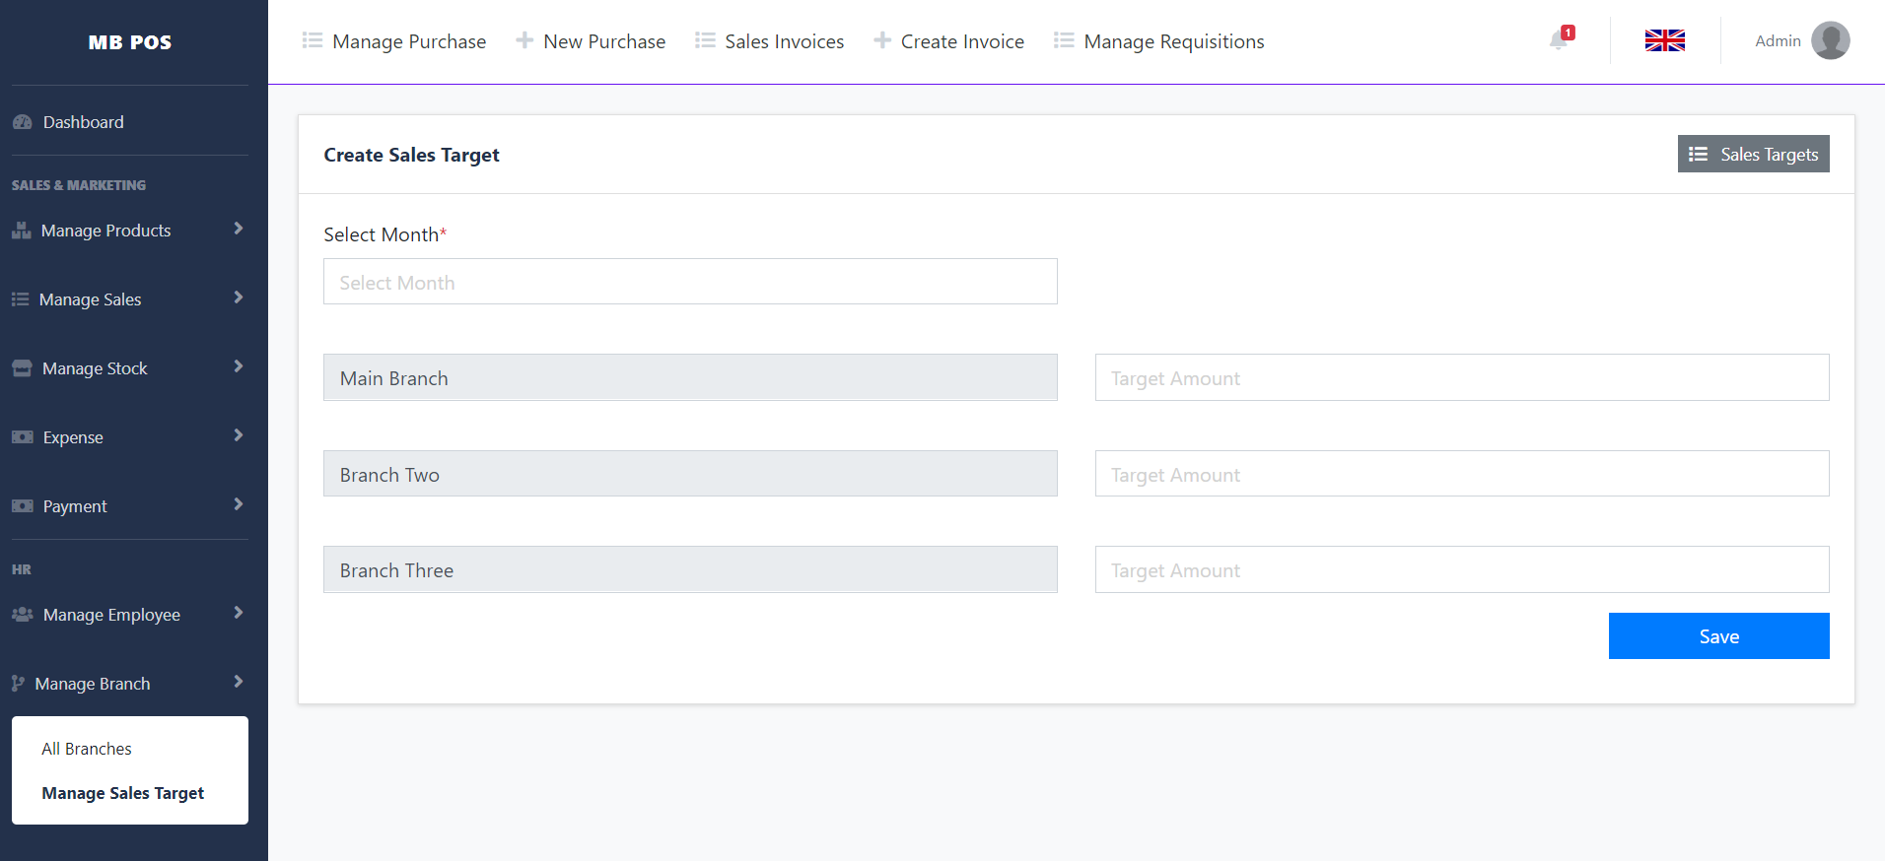The width and height of the screenshot is (1885, 861).
Task: Click the Dashboard gauge icon
Action: pyautogui.click(x=23, y=122)
